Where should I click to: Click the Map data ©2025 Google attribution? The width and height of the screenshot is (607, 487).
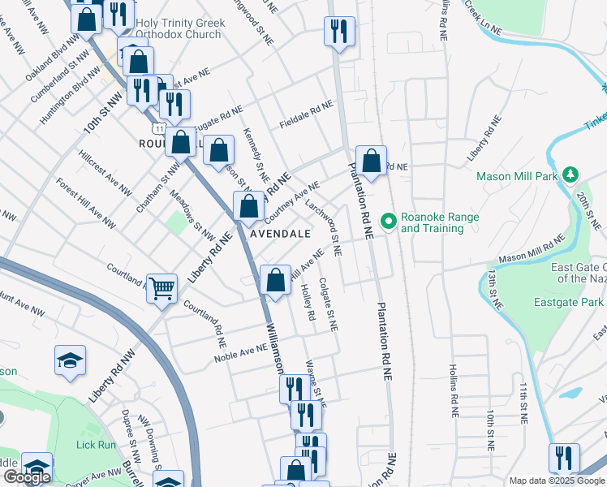[x=557, y=481]
